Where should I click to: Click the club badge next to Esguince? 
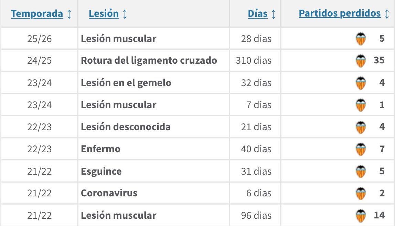point(360,171)
